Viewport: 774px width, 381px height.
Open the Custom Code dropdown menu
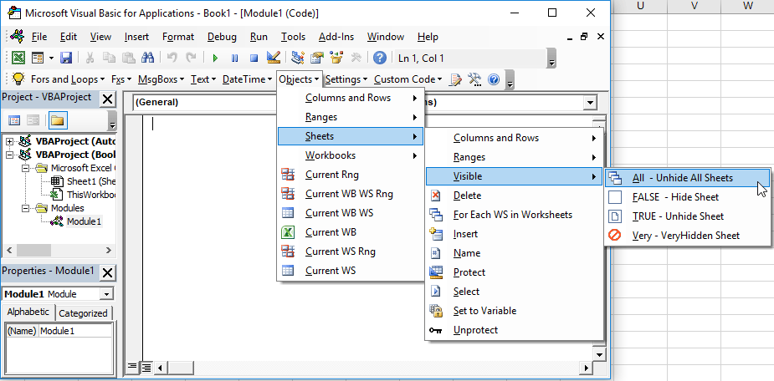[x=408, y=79]
